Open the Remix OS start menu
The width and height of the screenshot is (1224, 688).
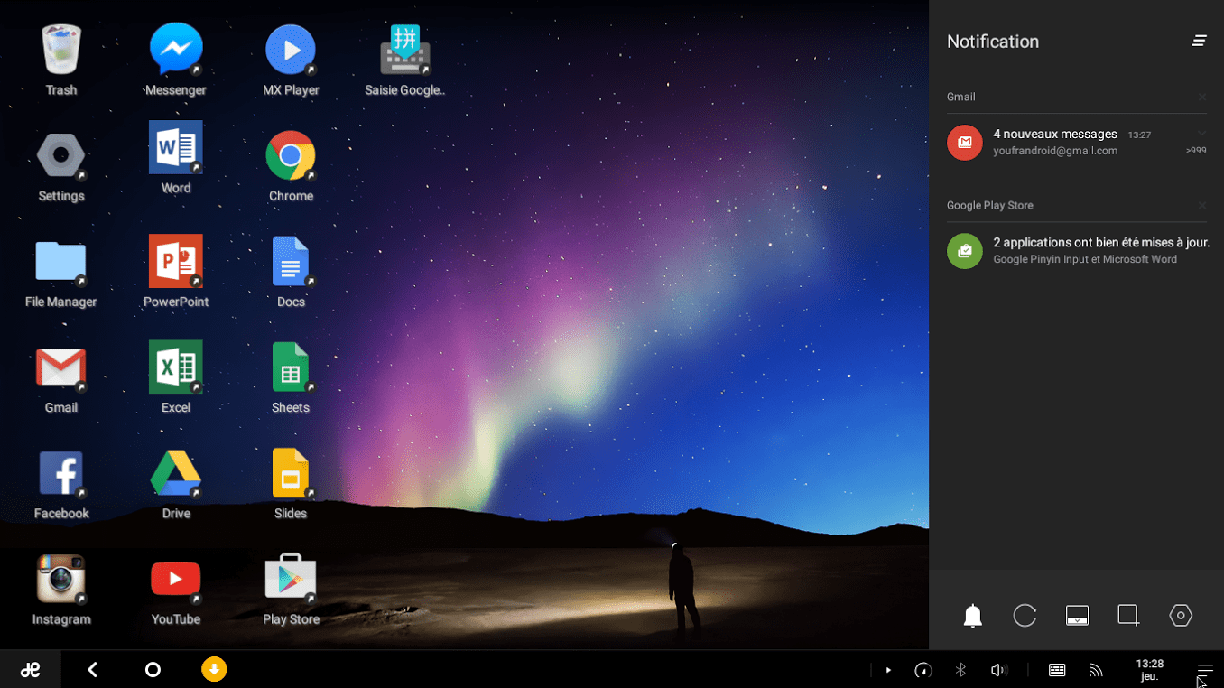coord(31,670)
